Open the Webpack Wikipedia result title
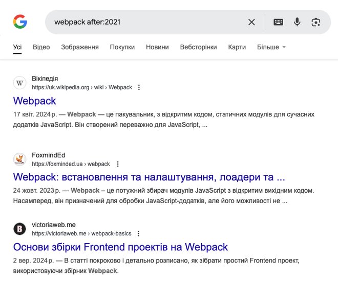338x282 pixels. tap(34, 101)
